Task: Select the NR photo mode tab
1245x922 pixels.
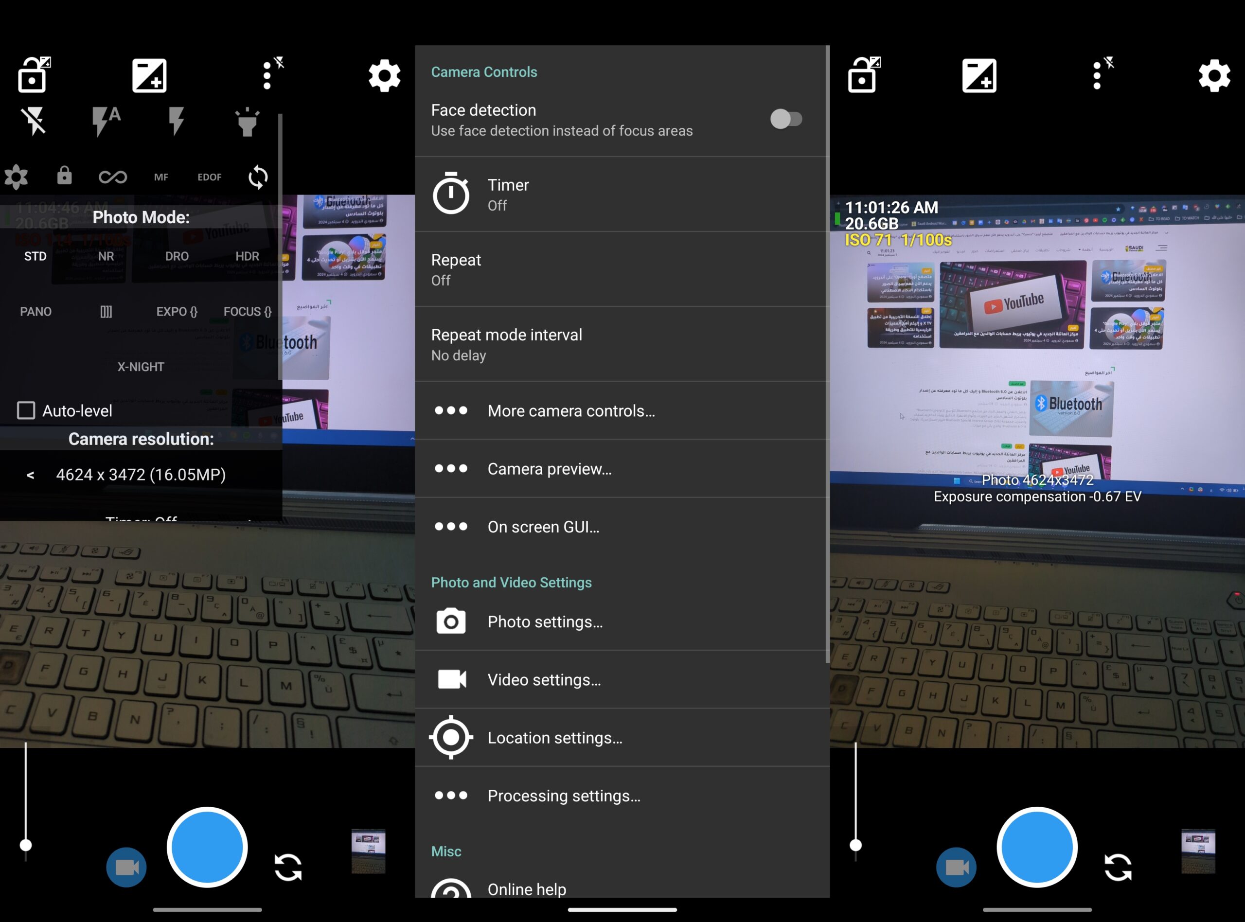Action: pyautogui.click(x=105, y=256)
